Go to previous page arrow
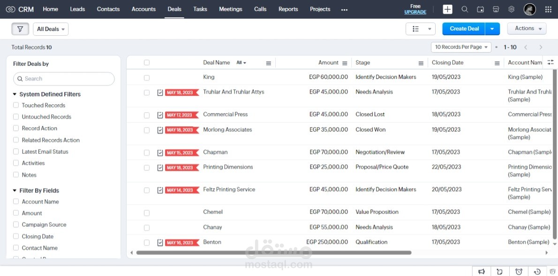Screen dimensions: 558x276 pyautogui.click(x=526, y=47)
